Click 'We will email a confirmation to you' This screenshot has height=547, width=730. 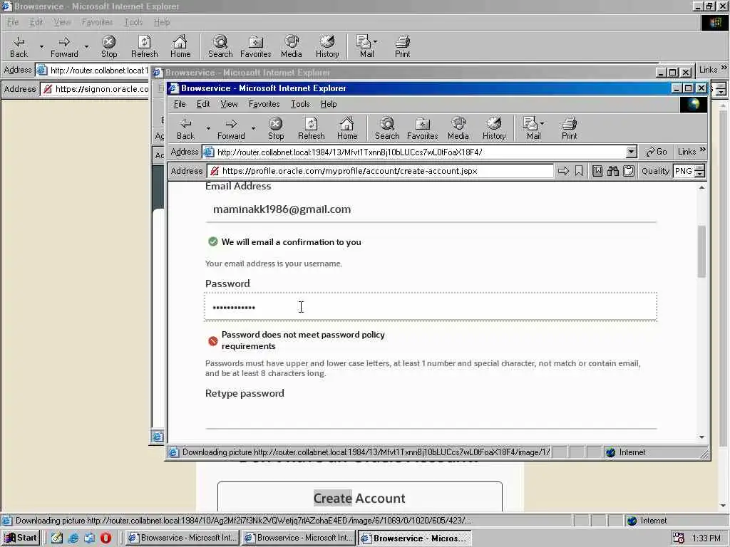(291, 242)
